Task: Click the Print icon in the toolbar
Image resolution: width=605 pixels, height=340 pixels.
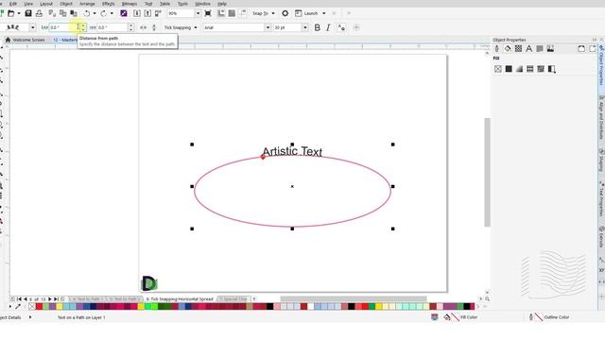Action: [39, 13]
